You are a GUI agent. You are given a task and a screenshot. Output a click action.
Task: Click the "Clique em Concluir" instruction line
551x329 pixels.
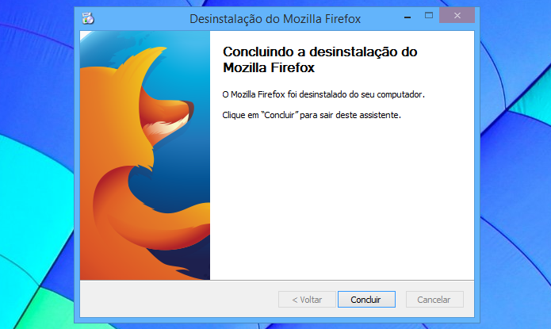coord(312,115)
